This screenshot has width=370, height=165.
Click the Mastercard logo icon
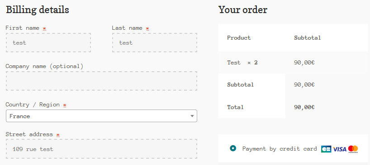pyautogui.click(x=353, y=149)
